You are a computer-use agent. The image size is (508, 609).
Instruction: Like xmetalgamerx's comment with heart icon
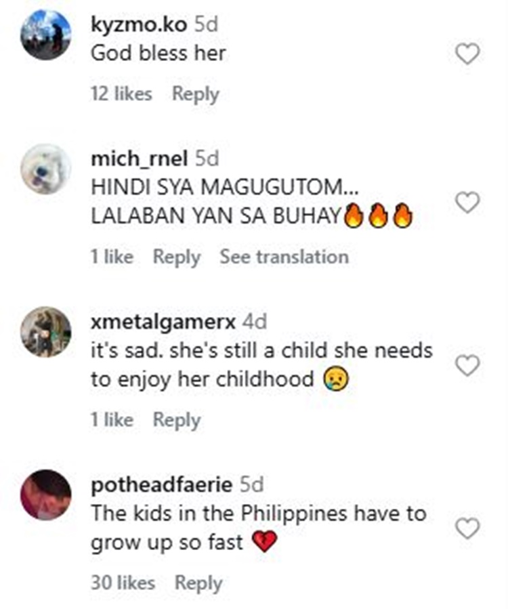[x=467, y=366]
